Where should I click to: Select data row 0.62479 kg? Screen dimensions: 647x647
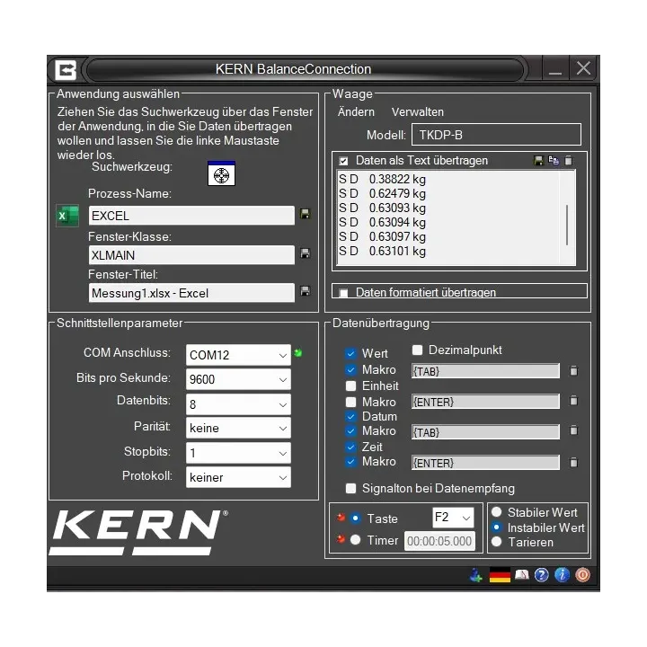(x=382, y=193)
